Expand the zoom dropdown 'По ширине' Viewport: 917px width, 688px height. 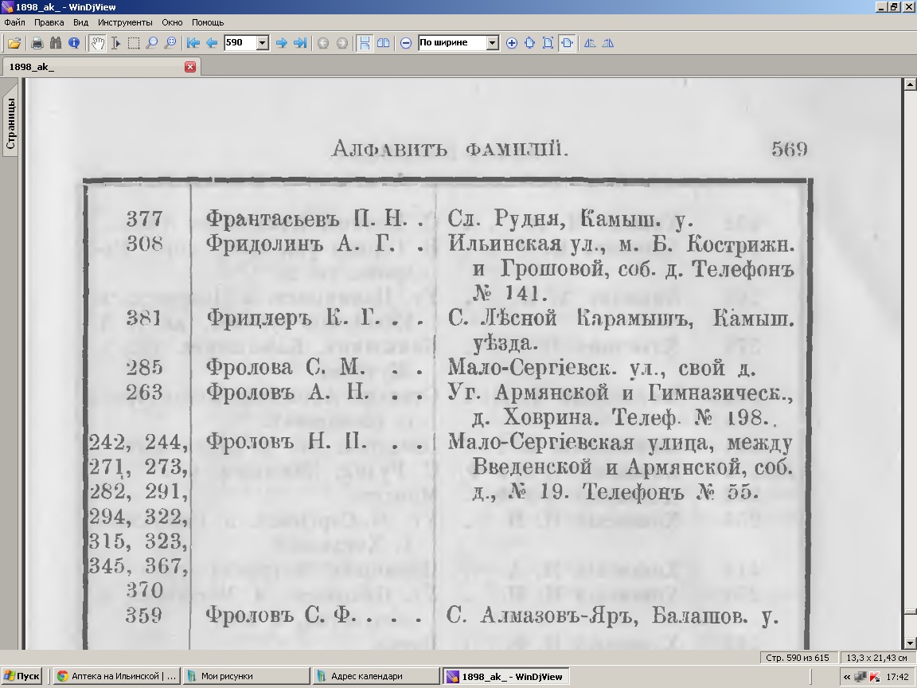point(493,43)
